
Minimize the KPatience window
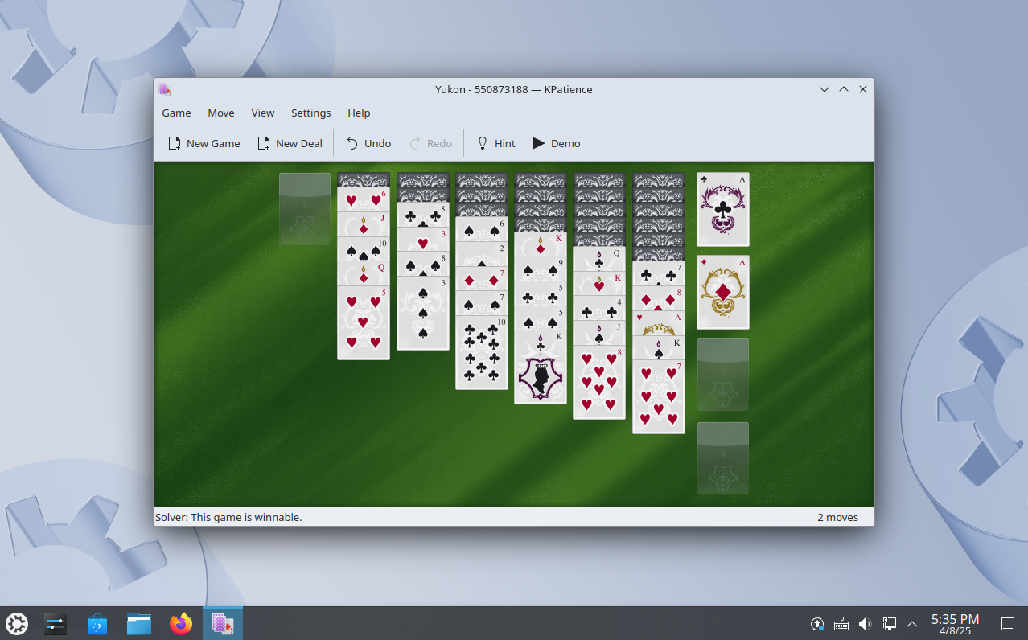pos(824,89)
